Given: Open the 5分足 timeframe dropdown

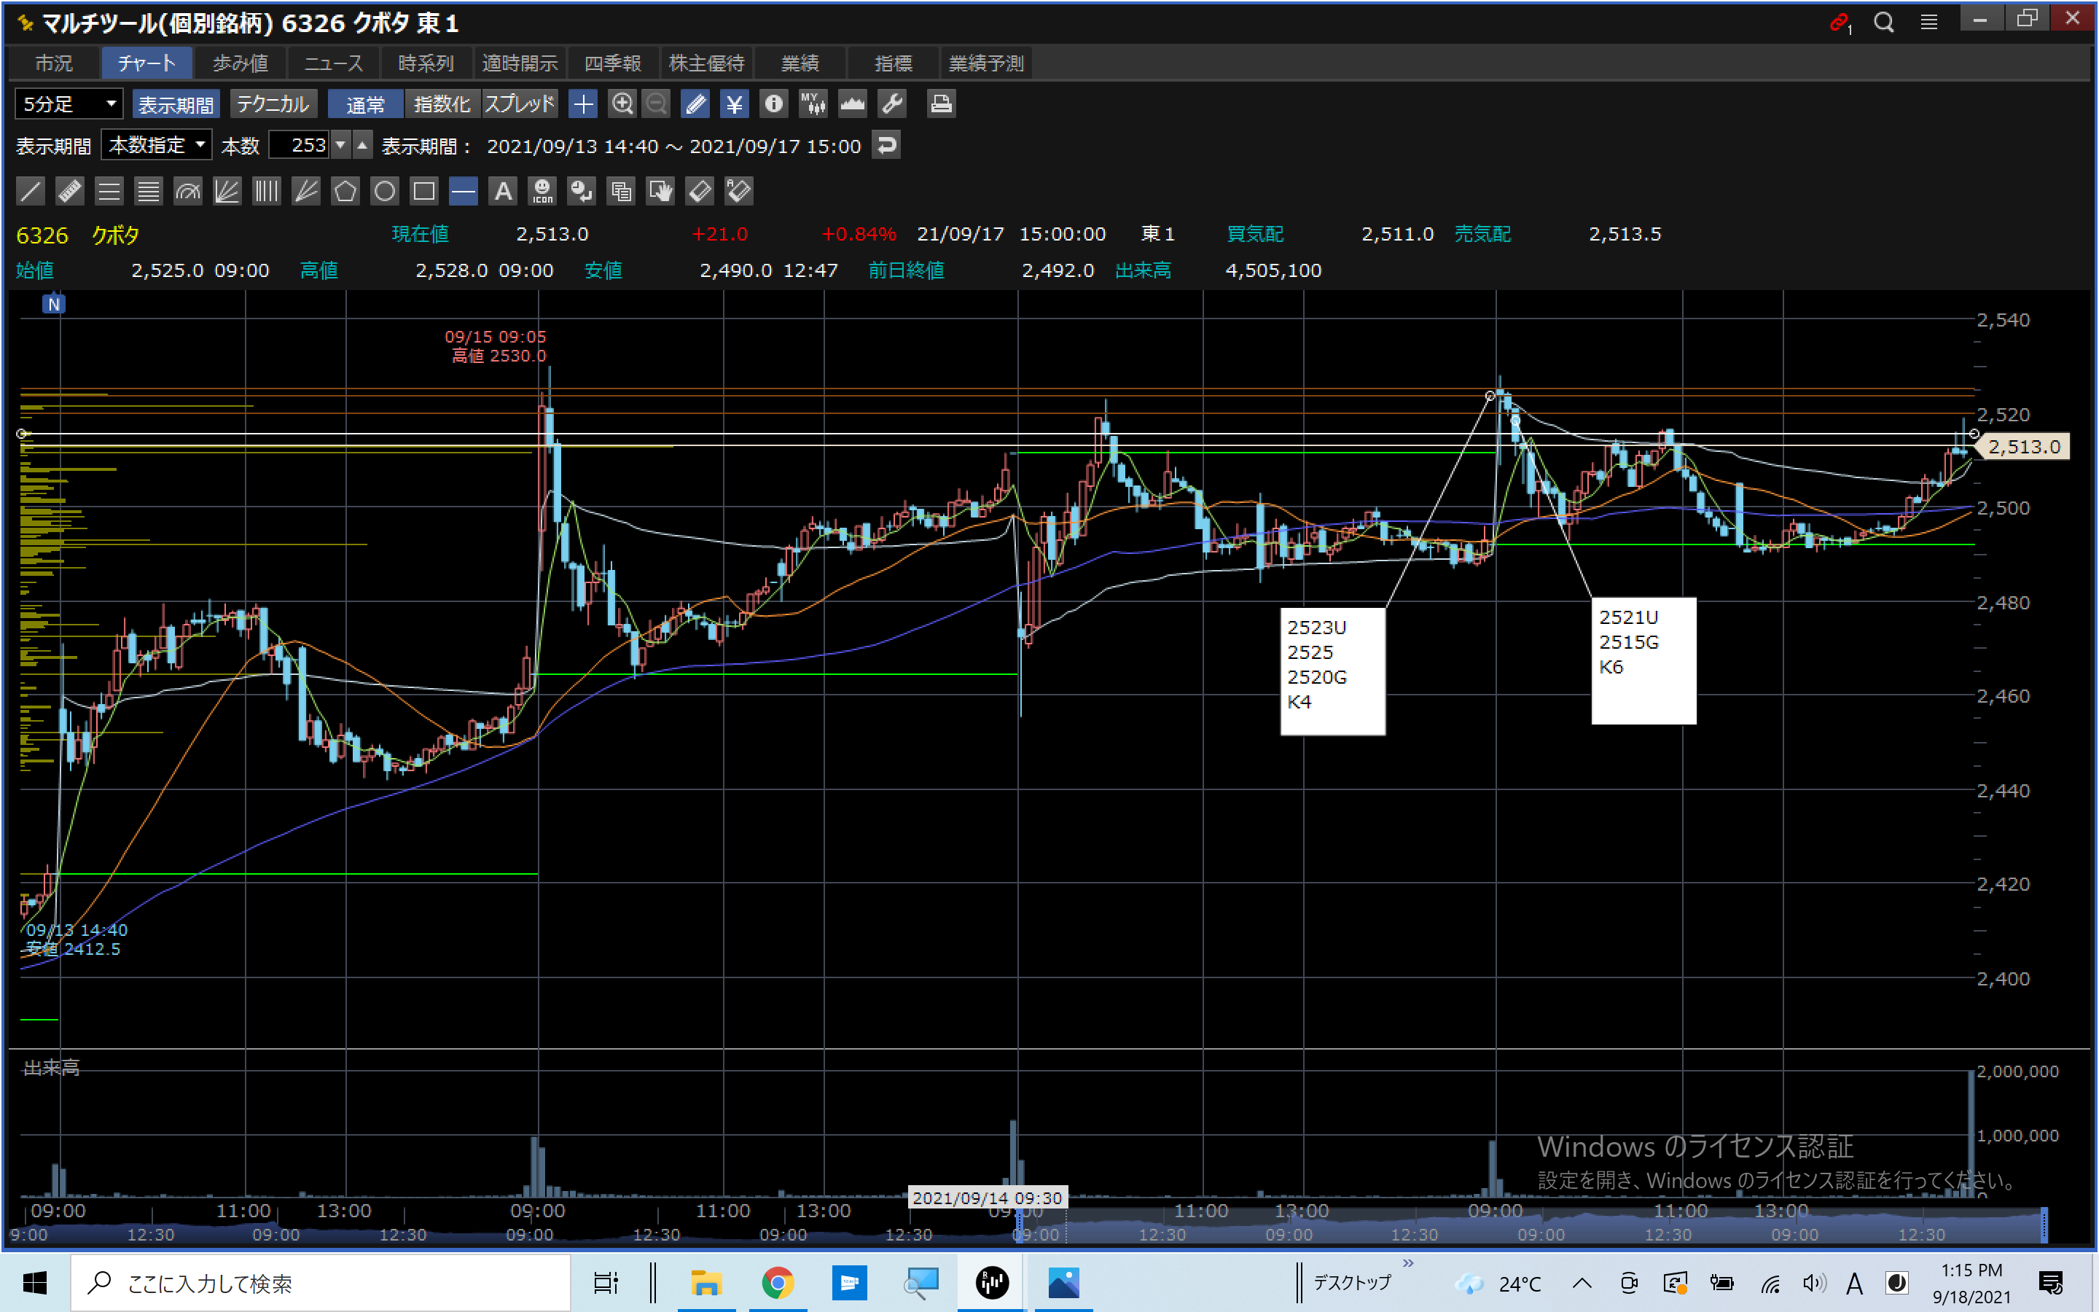Looking at the screenshot, I should click(x=69, y=104).
